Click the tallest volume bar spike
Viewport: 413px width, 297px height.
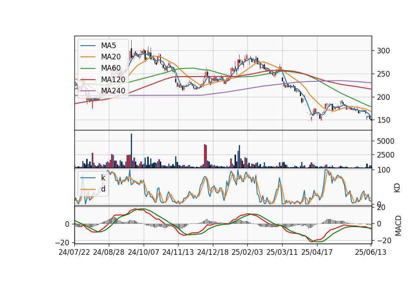pos(132,151)
